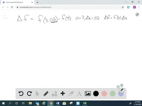Click the page indicator circle at top left
Viewport: 142px width, 106px height.
tap(6, 15)
